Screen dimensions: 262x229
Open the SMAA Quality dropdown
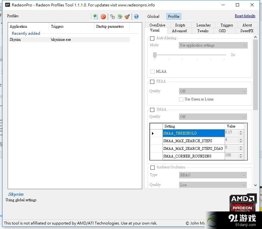pyautogui.click(x=213, y=117)
